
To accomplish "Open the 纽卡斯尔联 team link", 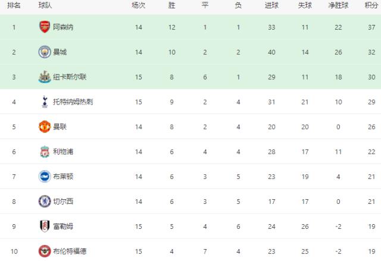I will 69,77.
